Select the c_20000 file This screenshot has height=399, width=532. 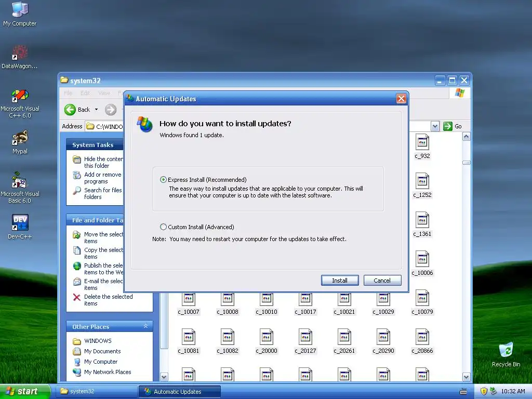(x=267, y=341)
